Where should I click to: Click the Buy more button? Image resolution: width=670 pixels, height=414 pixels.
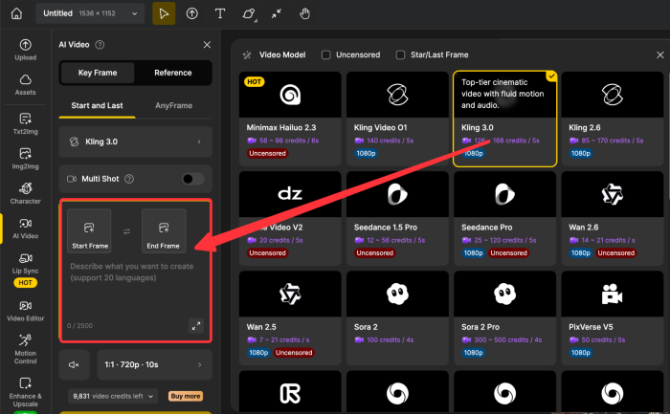point(186,396)
